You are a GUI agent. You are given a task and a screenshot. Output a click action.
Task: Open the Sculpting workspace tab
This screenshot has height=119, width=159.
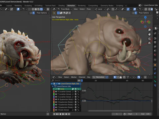28,6
